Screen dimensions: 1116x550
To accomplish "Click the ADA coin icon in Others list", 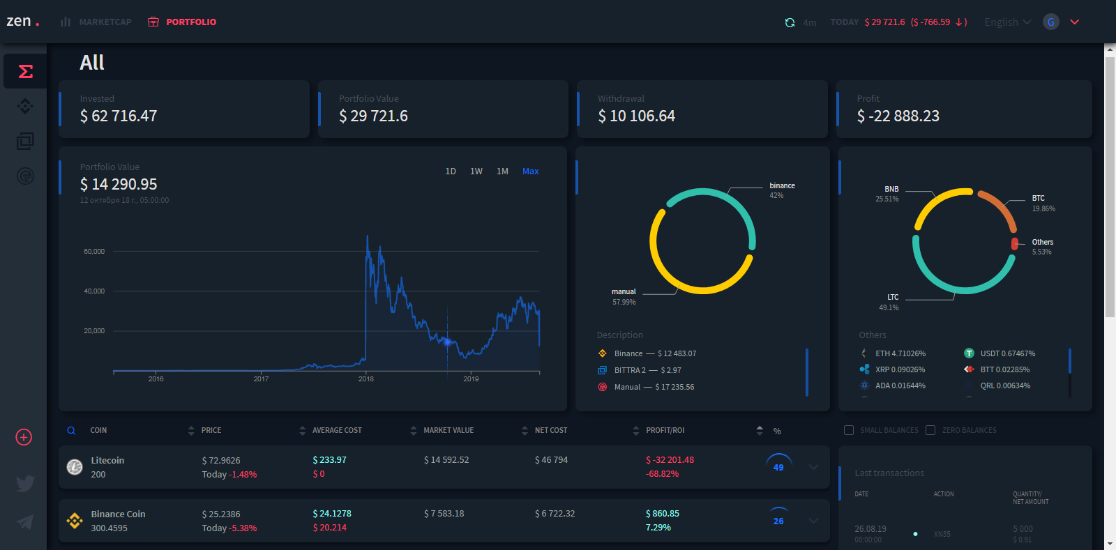I will [864, 385].
